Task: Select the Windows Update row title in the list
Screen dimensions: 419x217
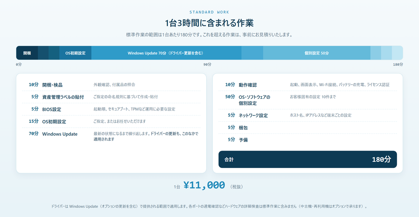Action: pos(60,134)
